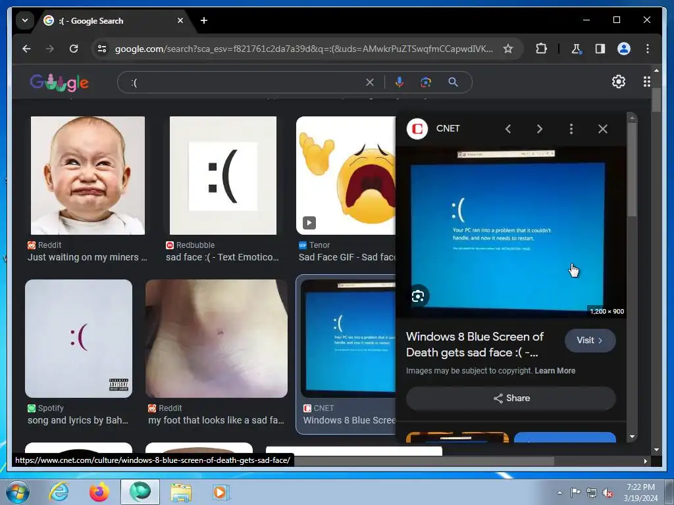Launch Firefox from taskbar

tap(99, 492)
